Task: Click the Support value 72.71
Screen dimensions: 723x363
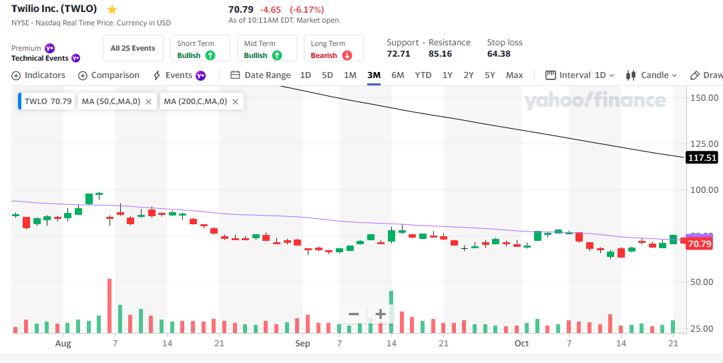Action: [x=399, y=53]
